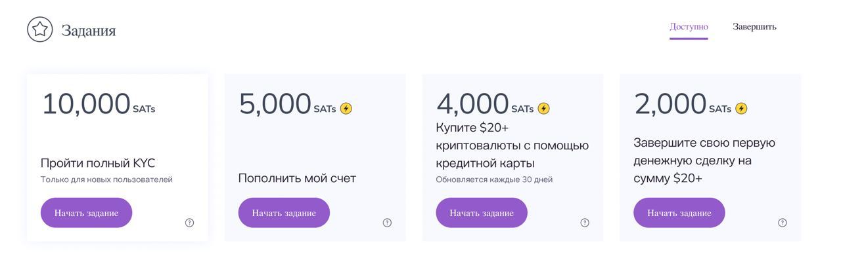Click the star icon beside Задания
The width and height of the screenshot is (841, 262).
pos(39,29)
